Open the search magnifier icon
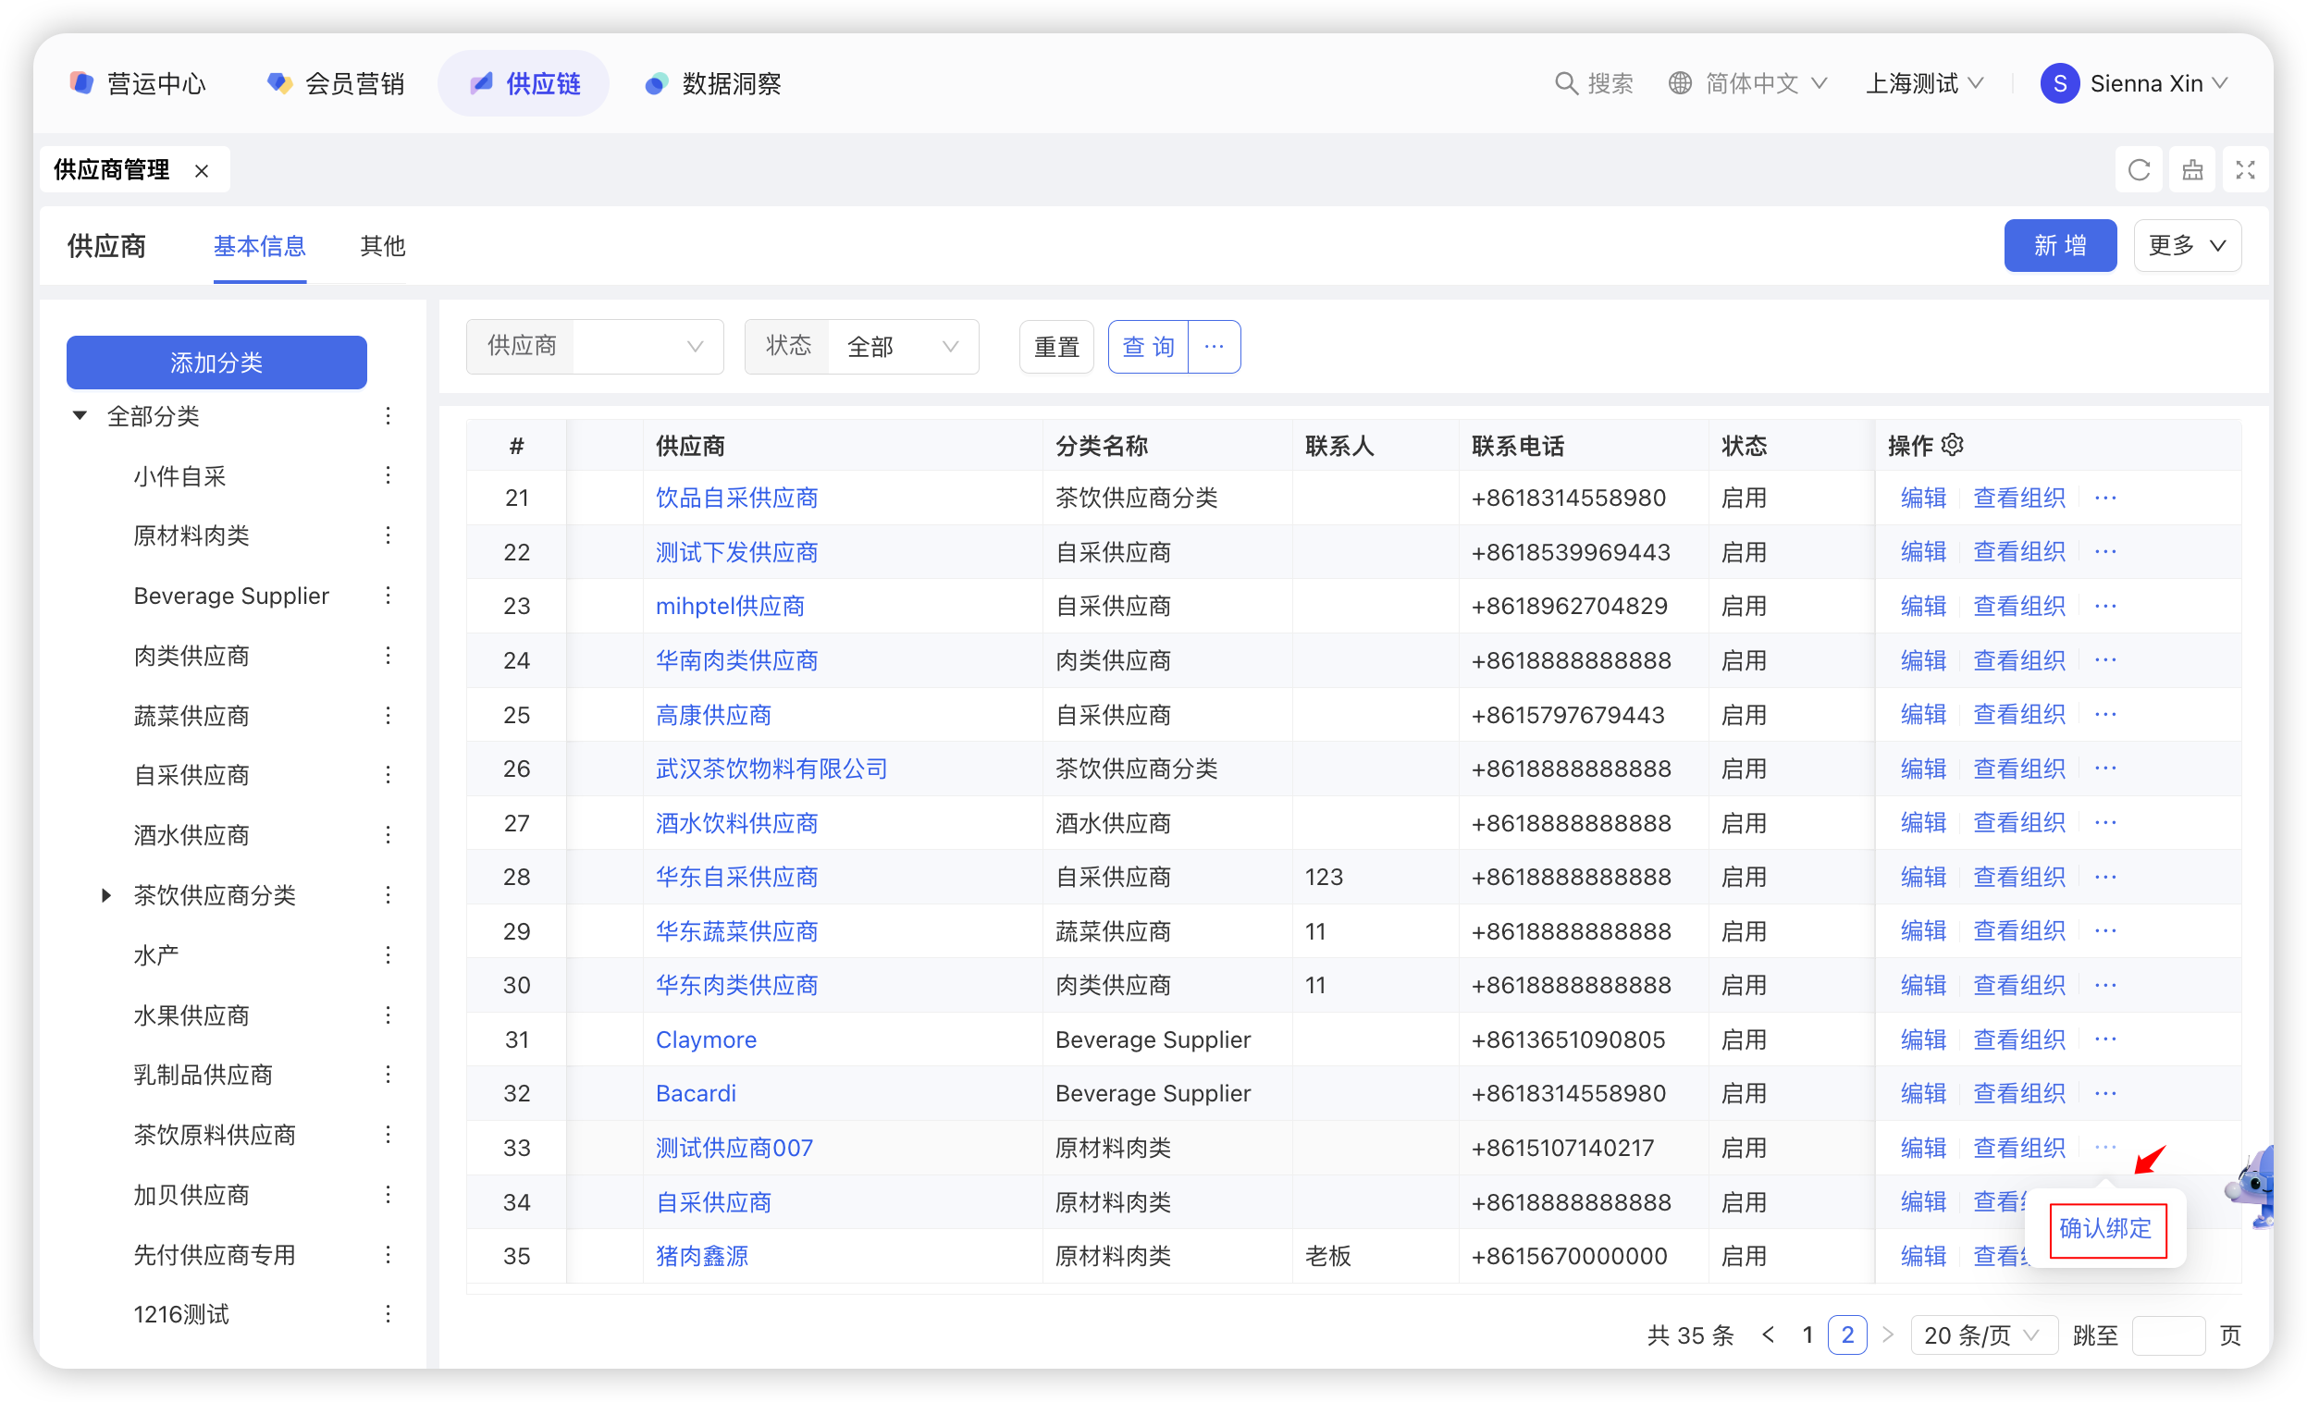This screenshot has height=1402, width=2307. point(1565,83)
